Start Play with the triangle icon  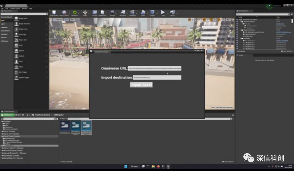(163, 13)
